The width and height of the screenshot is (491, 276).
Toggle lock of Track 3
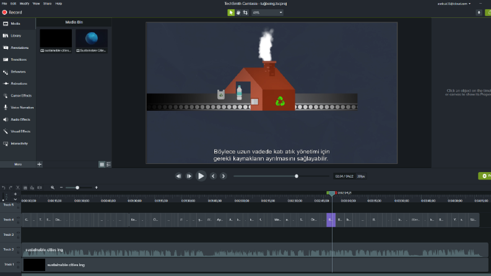pyautogui.click(x=18, y=237)
